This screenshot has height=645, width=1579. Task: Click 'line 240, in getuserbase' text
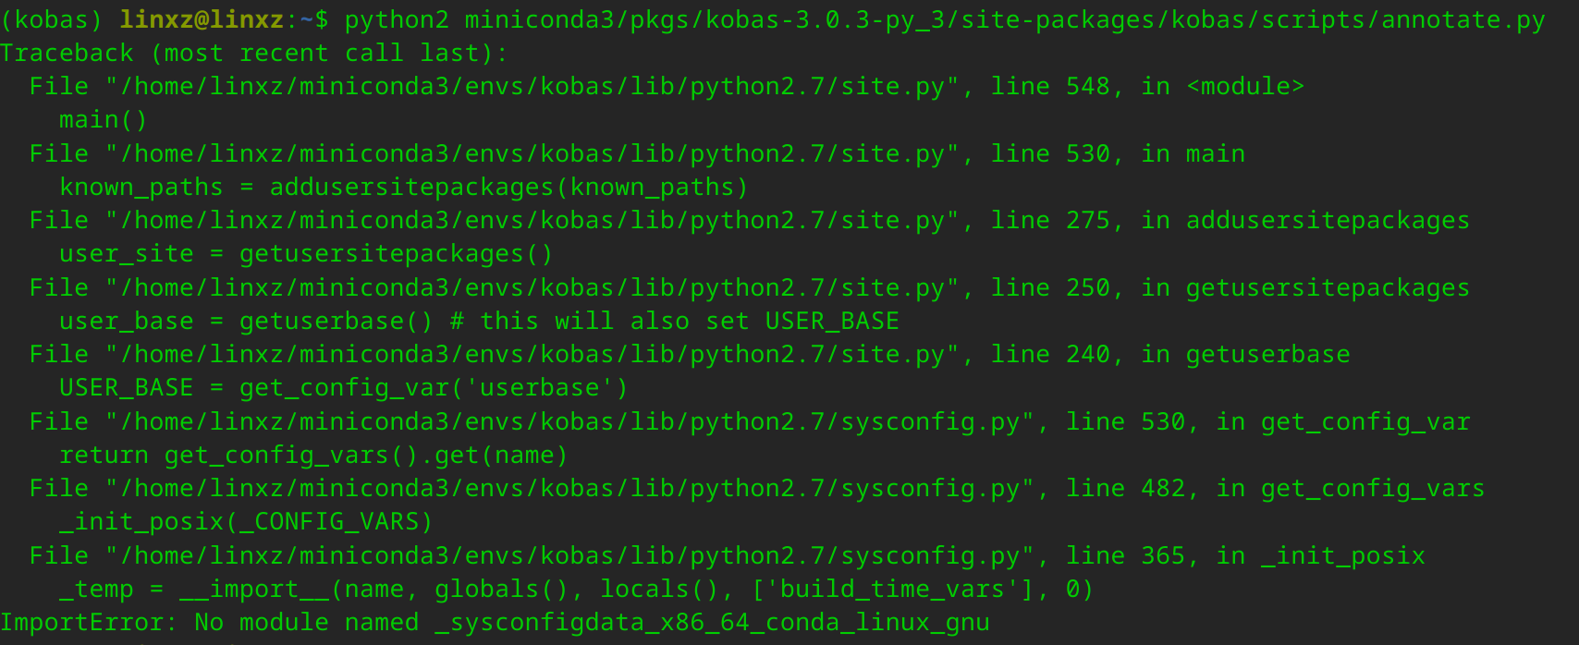pyautogui.click(x=1170, y=355)
